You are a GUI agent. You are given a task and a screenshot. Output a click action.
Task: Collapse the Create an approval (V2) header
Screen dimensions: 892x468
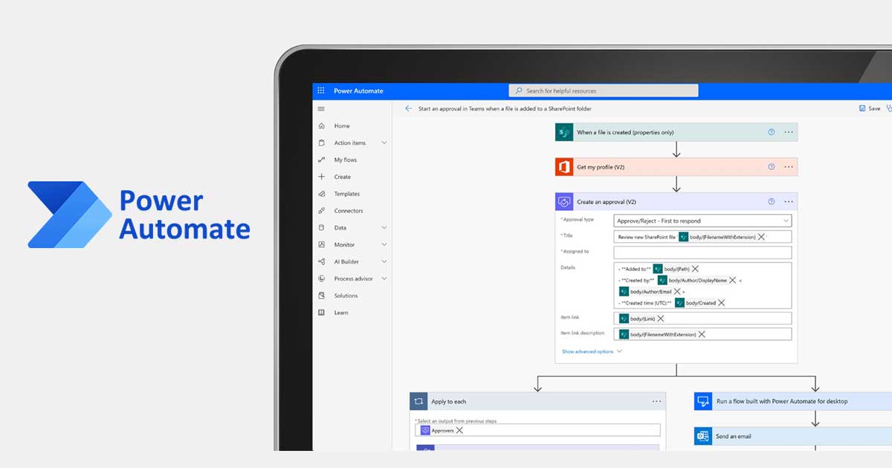pos(676,201)
